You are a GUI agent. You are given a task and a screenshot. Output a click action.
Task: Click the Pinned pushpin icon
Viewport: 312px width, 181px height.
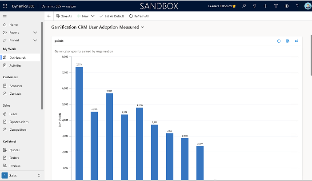pos(5,40)
